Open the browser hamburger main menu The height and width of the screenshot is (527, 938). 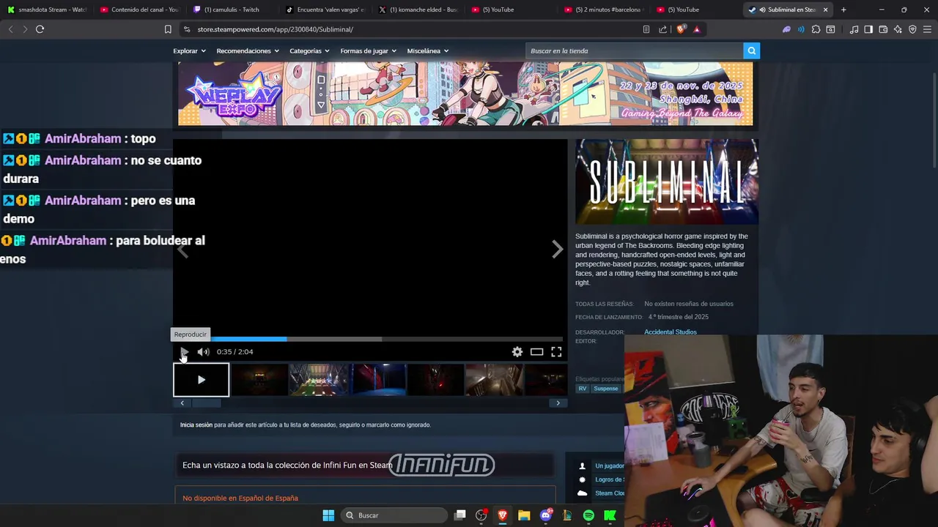(927, 29)
